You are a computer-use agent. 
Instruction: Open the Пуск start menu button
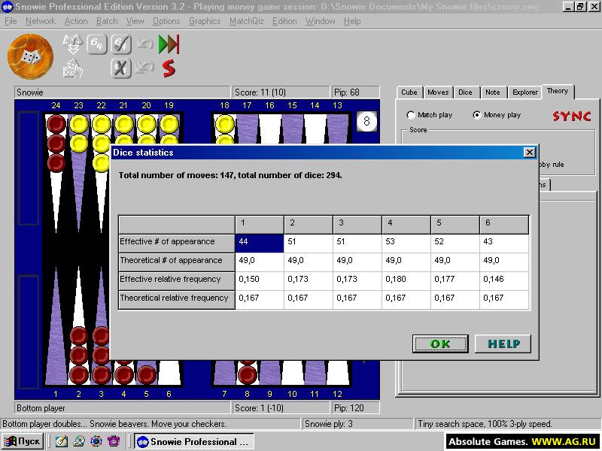[x=23, y=441]
